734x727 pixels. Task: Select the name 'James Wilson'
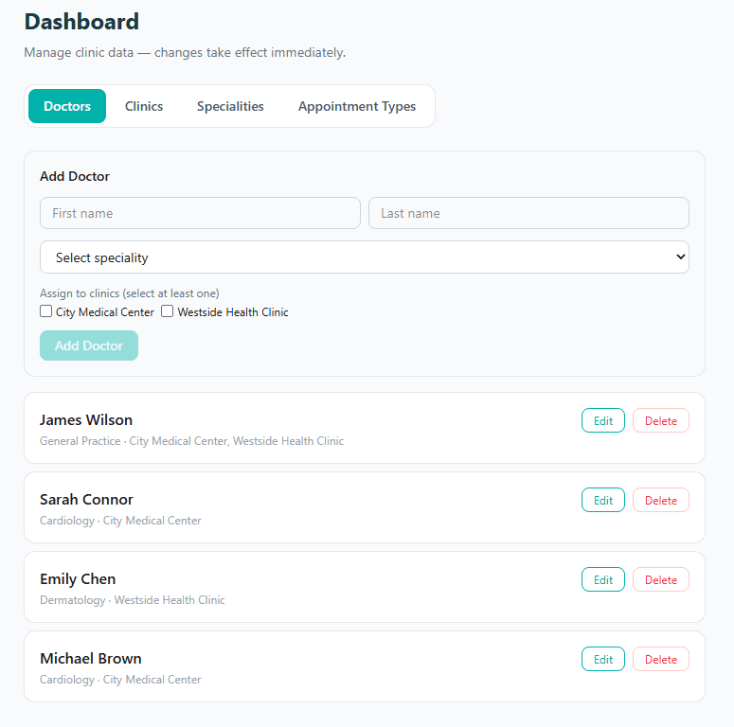[86, 420]
